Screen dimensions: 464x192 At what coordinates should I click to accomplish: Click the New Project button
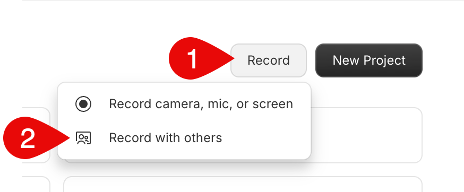click(369, 60)
